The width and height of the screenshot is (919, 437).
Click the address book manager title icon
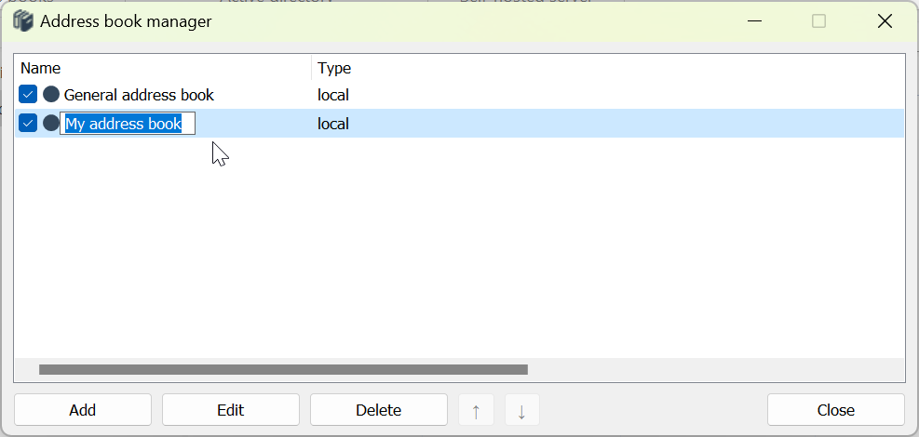point(23,20)
